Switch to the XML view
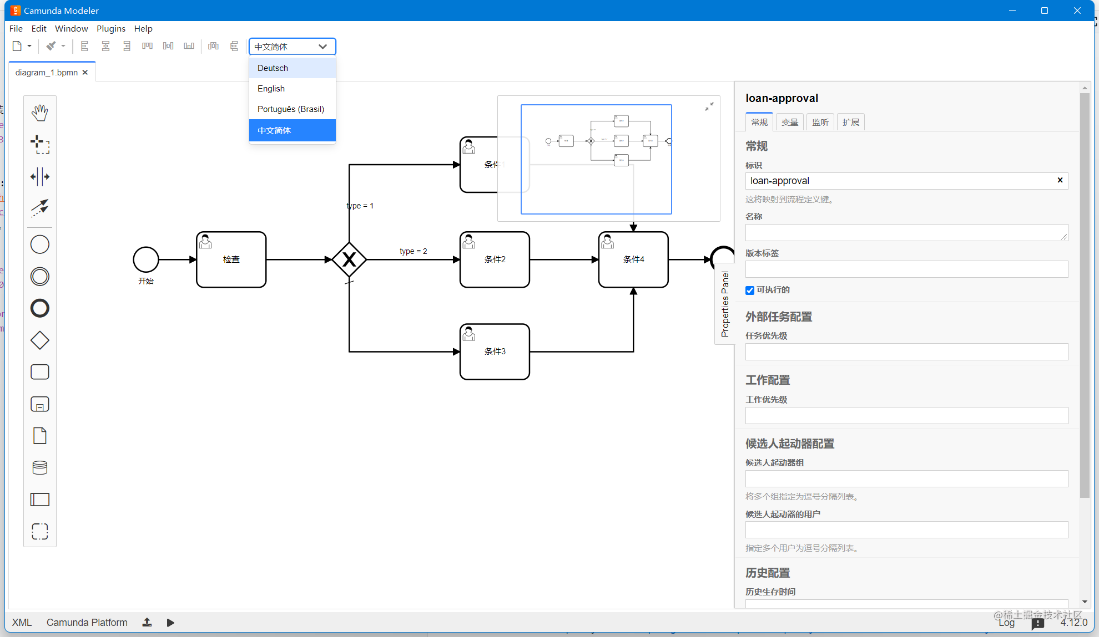 (21, 623)
